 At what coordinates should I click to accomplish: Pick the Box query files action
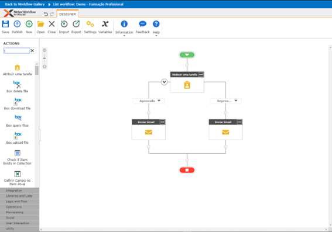[x=18, y=121]
